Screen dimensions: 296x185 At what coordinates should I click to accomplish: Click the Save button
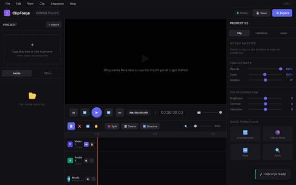coord(261,13)
